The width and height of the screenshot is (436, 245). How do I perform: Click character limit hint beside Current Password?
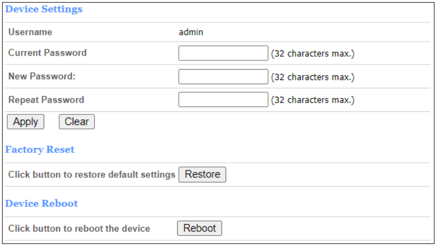click(x=312, y=54)
